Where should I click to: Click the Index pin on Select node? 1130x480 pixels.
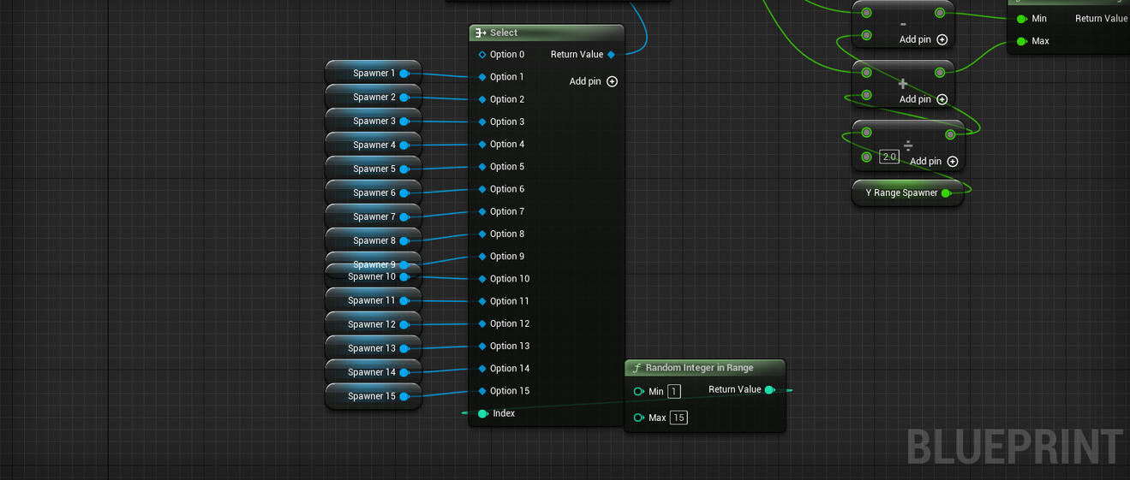tap(483, 413)
